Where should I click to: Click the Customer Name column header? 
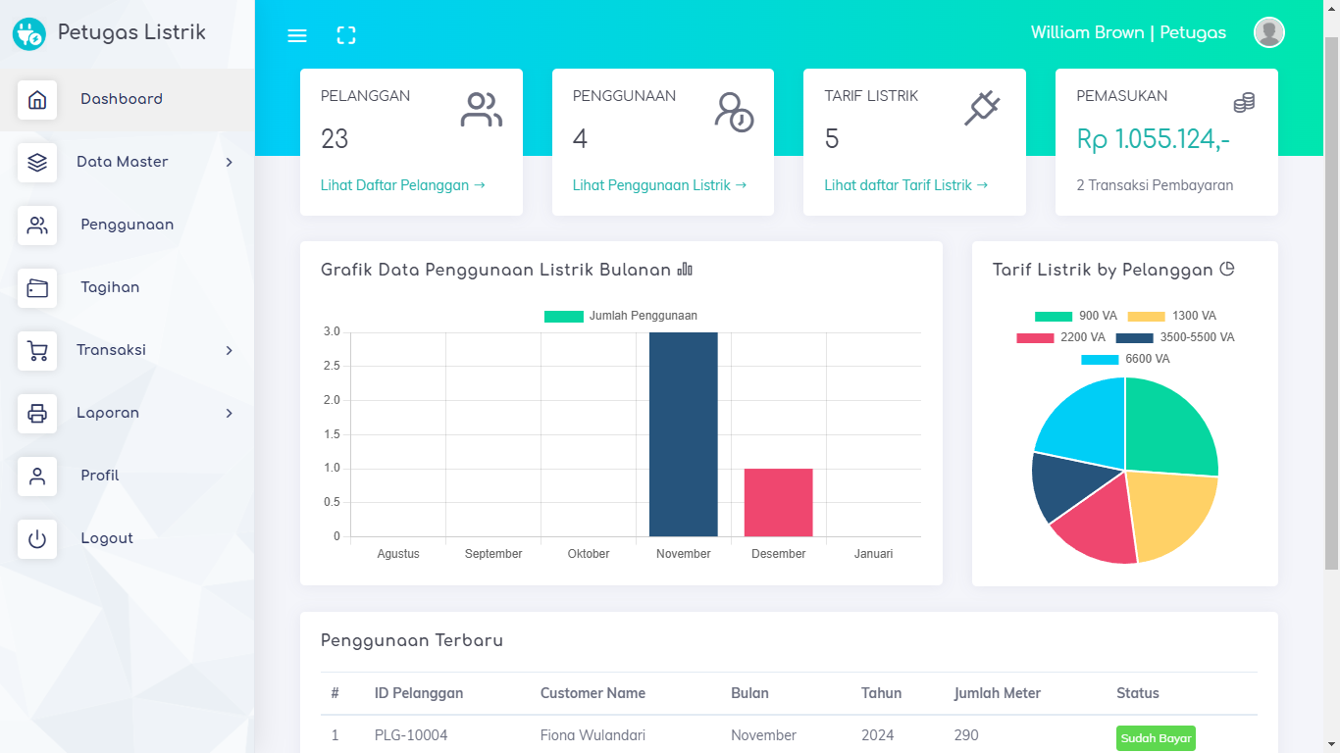(x=593, y=693)
